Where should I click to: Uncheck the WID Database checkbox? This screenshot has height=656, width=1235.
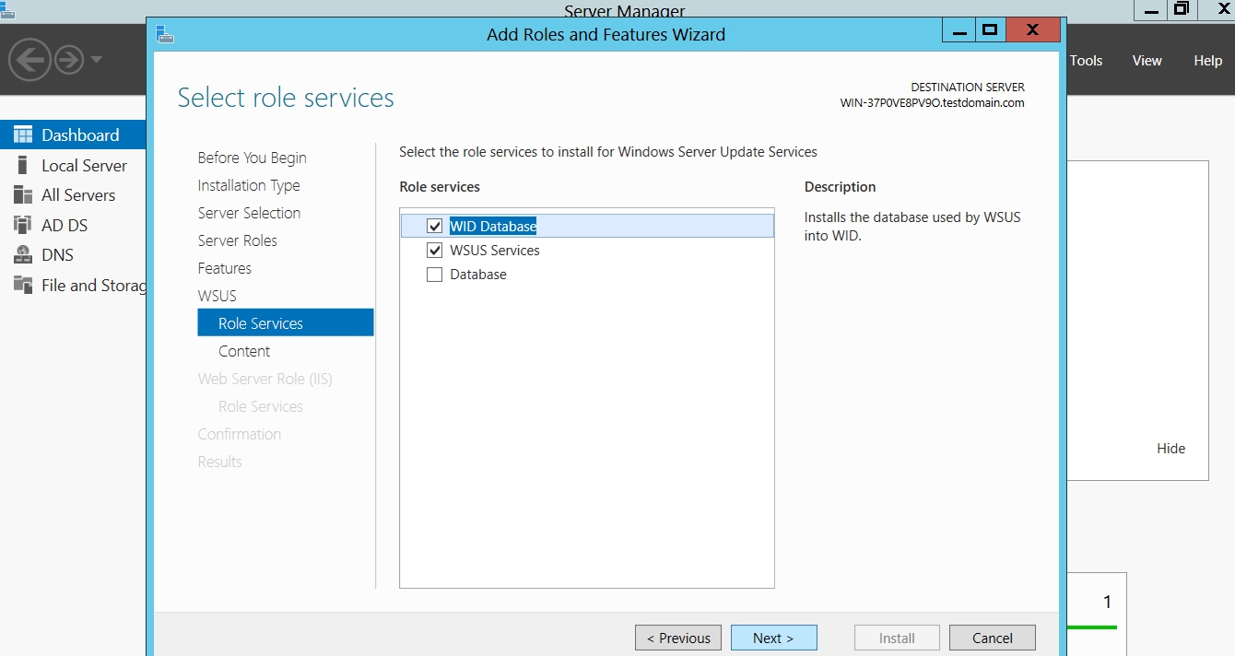pos(435,227)
